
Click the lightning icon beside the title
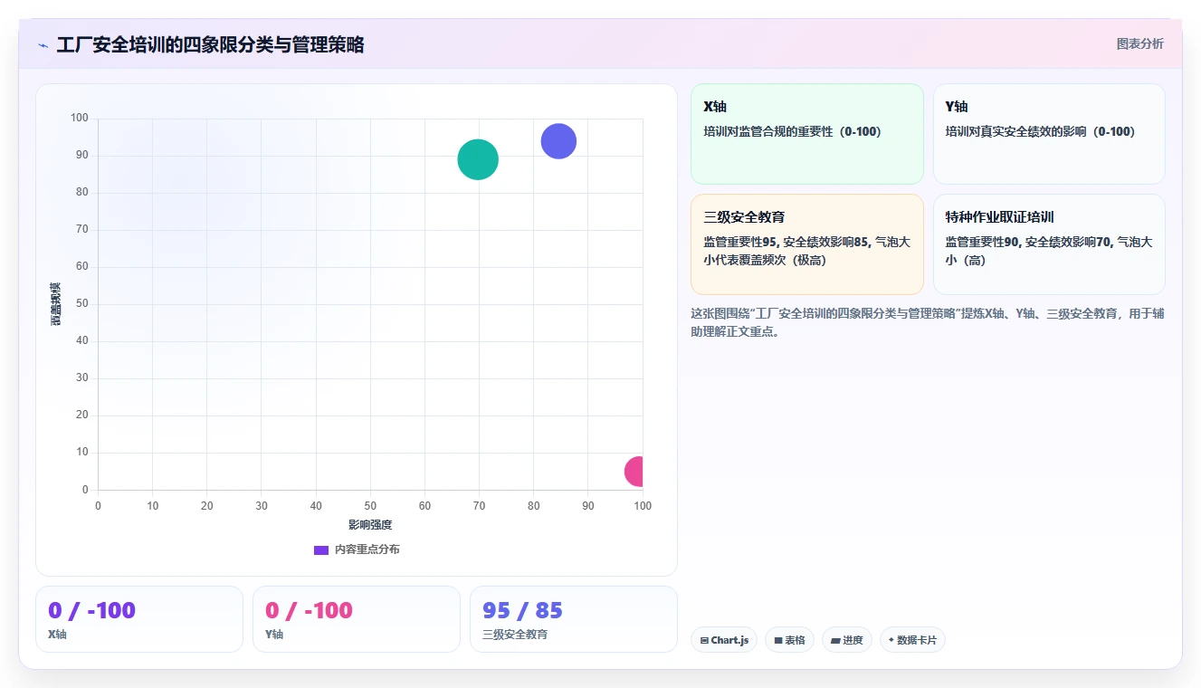[x=43, y=45]
